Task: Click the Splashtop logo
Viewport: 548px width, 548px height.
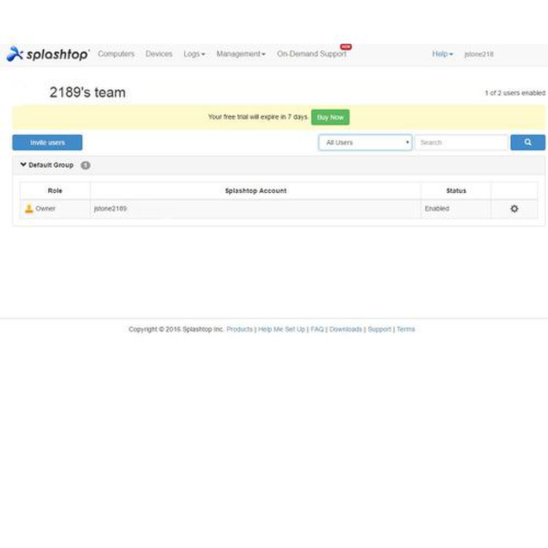Action: tap(48, 54)
